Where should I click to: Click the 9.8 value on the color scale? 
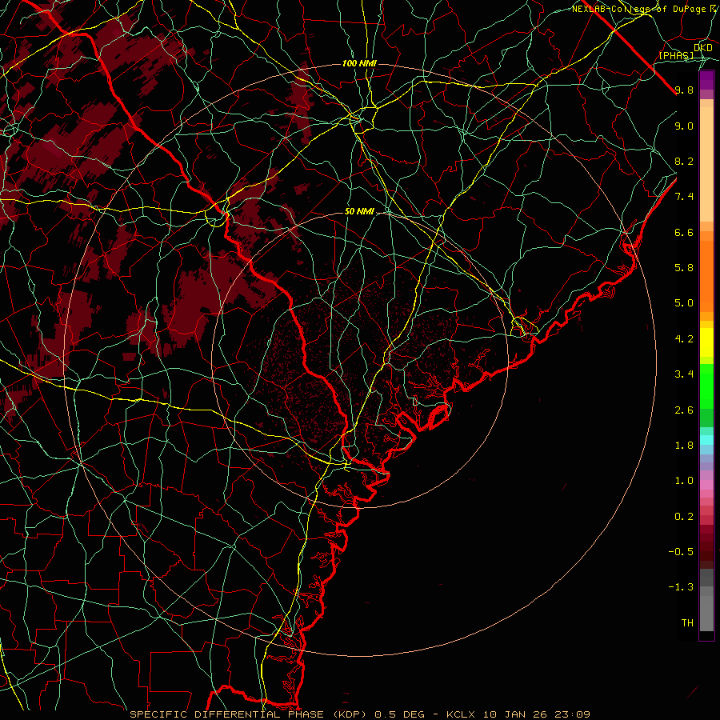(x=684, y=90)
